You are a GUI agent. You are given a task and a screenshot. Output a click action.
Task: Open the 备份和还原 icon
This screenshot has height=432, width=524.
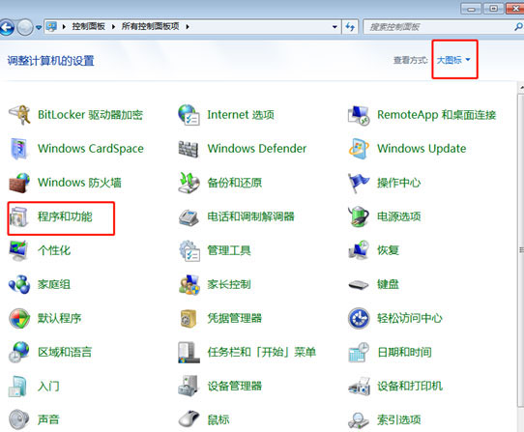[189, 183]
